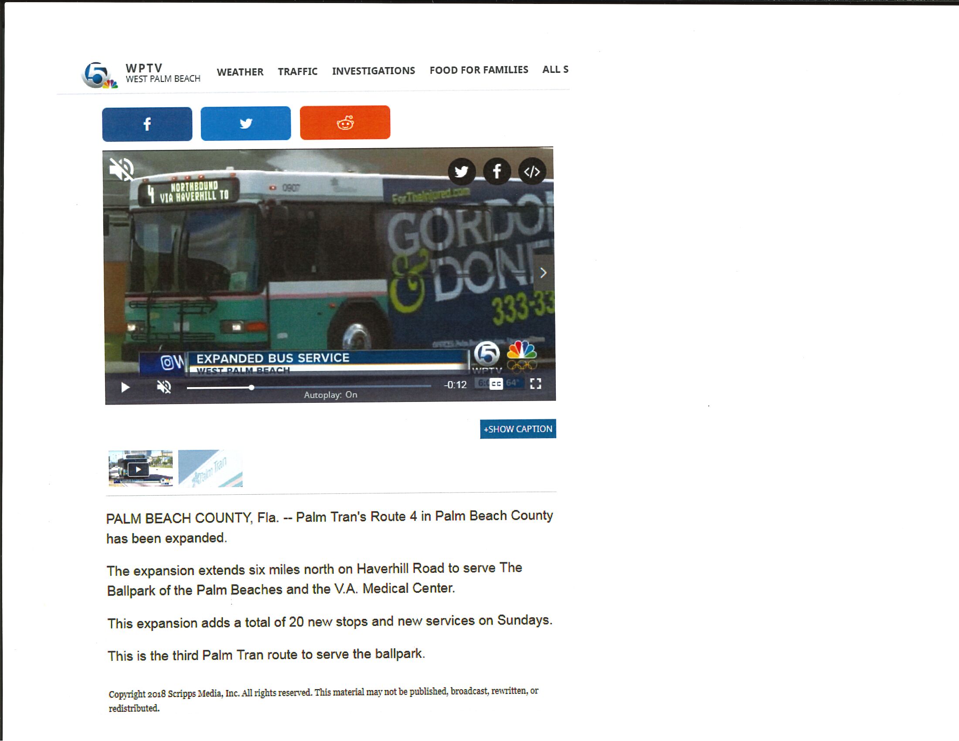Go to next slide with right chevron
The width and height of the screenshot is (959, 741).
(543, 273)
